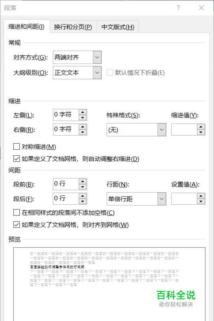Click the 段后 spacing input field
214x321 pixels.
(66, 198)
